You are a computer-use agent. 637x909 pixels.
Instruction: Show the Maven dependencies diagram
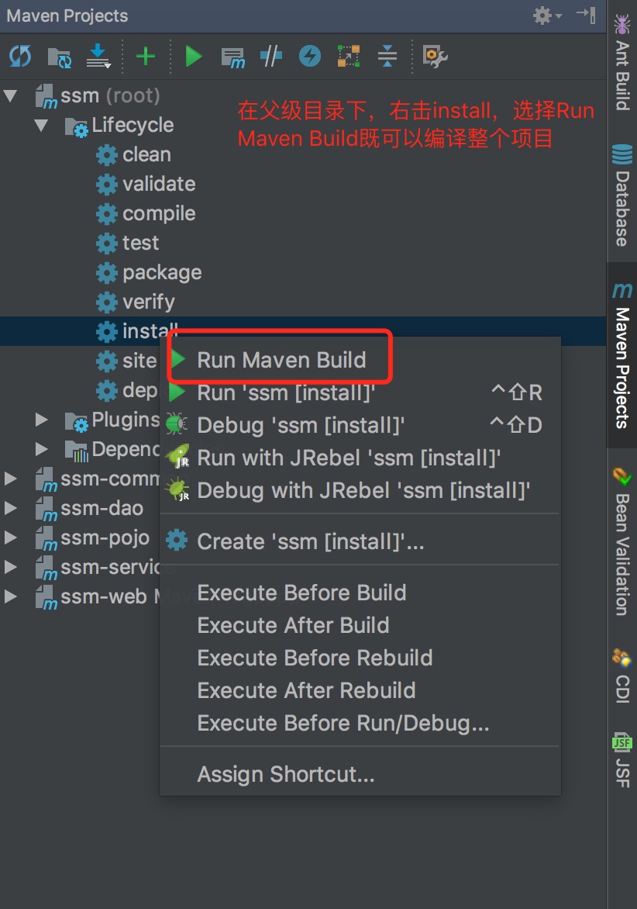348,56
